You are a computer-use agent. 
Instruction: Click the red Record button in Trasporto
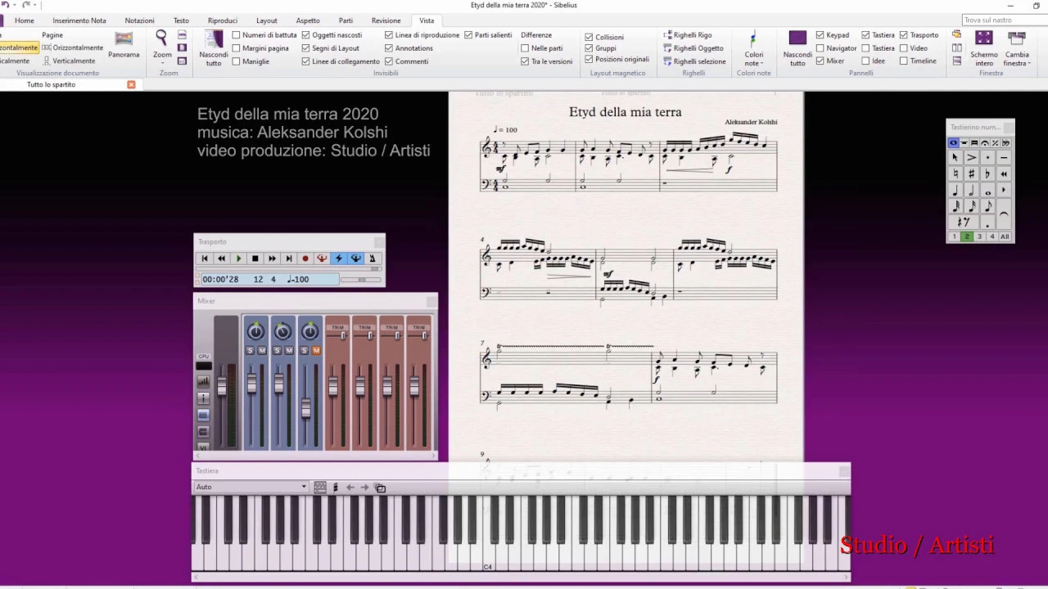pos(305,259)
